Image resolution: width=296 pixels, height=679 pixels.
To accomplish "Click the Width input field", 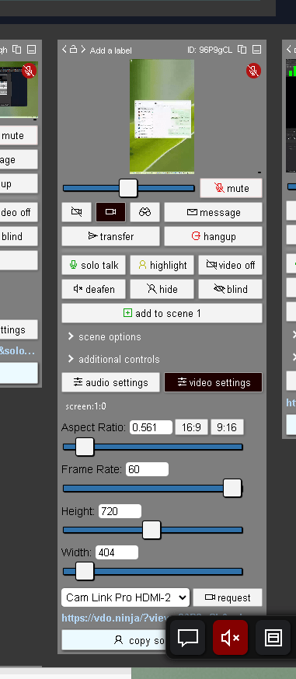I will click(117, 552).
